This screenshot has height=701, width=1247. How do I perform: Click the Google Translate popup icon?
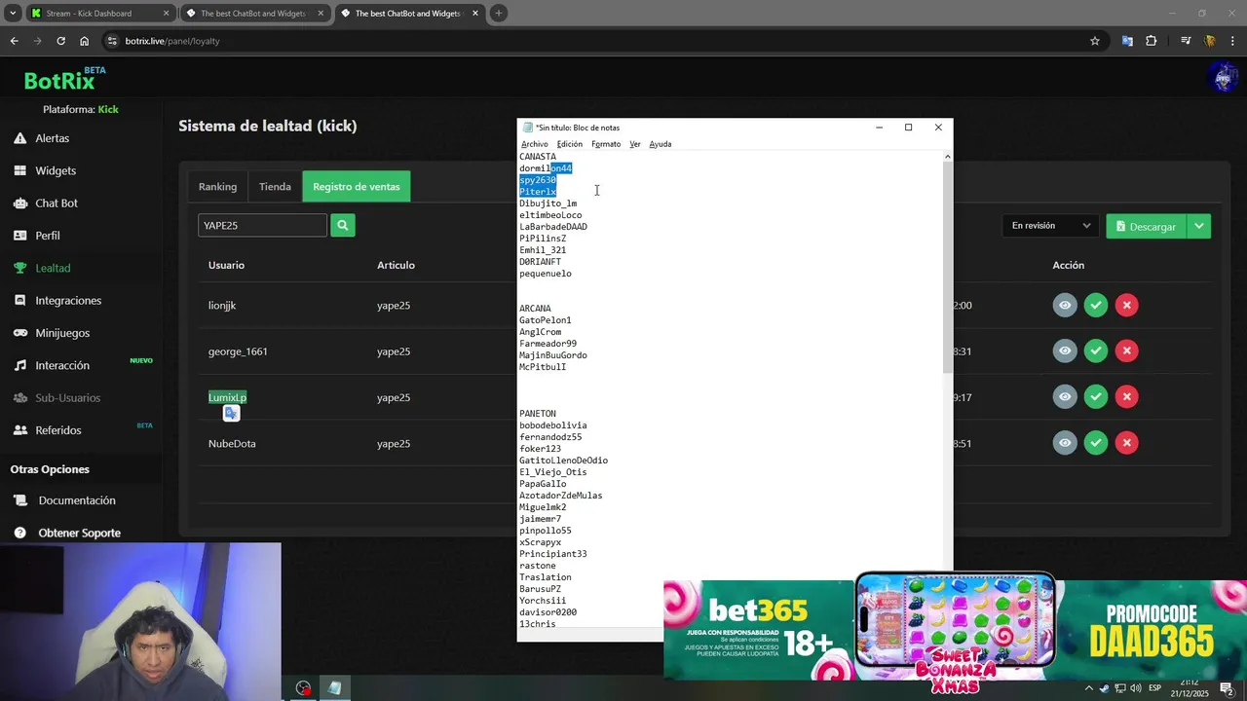231,414
